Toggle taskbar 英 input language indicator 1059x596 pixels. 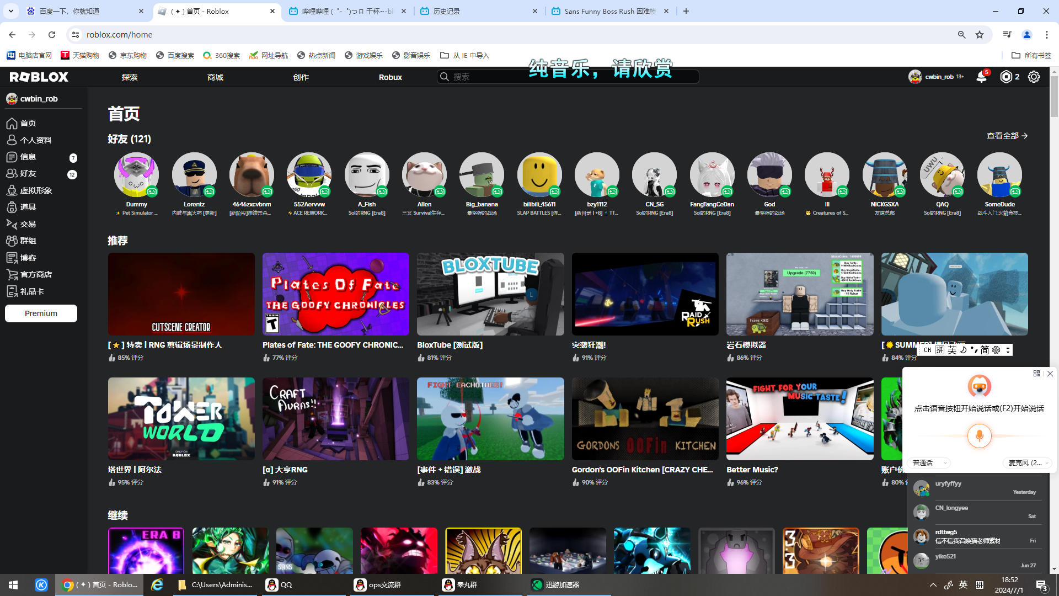[963, 585]
